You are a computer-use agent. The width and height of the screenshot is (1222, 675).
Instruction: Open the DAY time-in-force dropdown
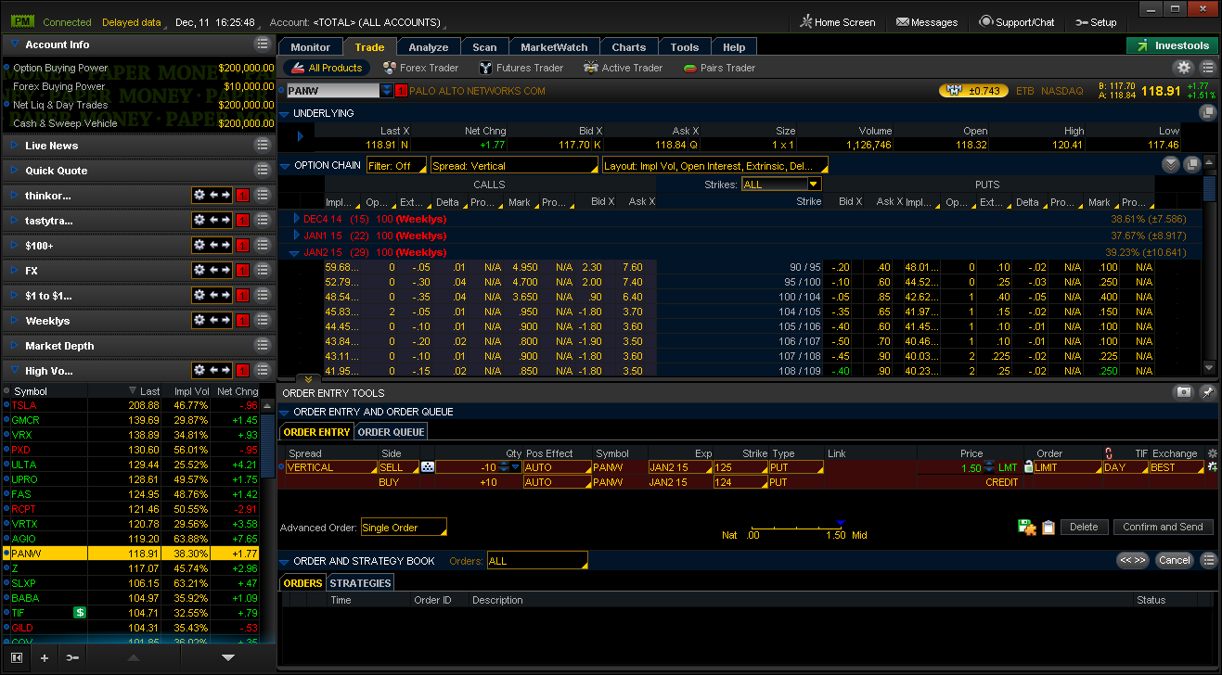[x=1125, y=467]
